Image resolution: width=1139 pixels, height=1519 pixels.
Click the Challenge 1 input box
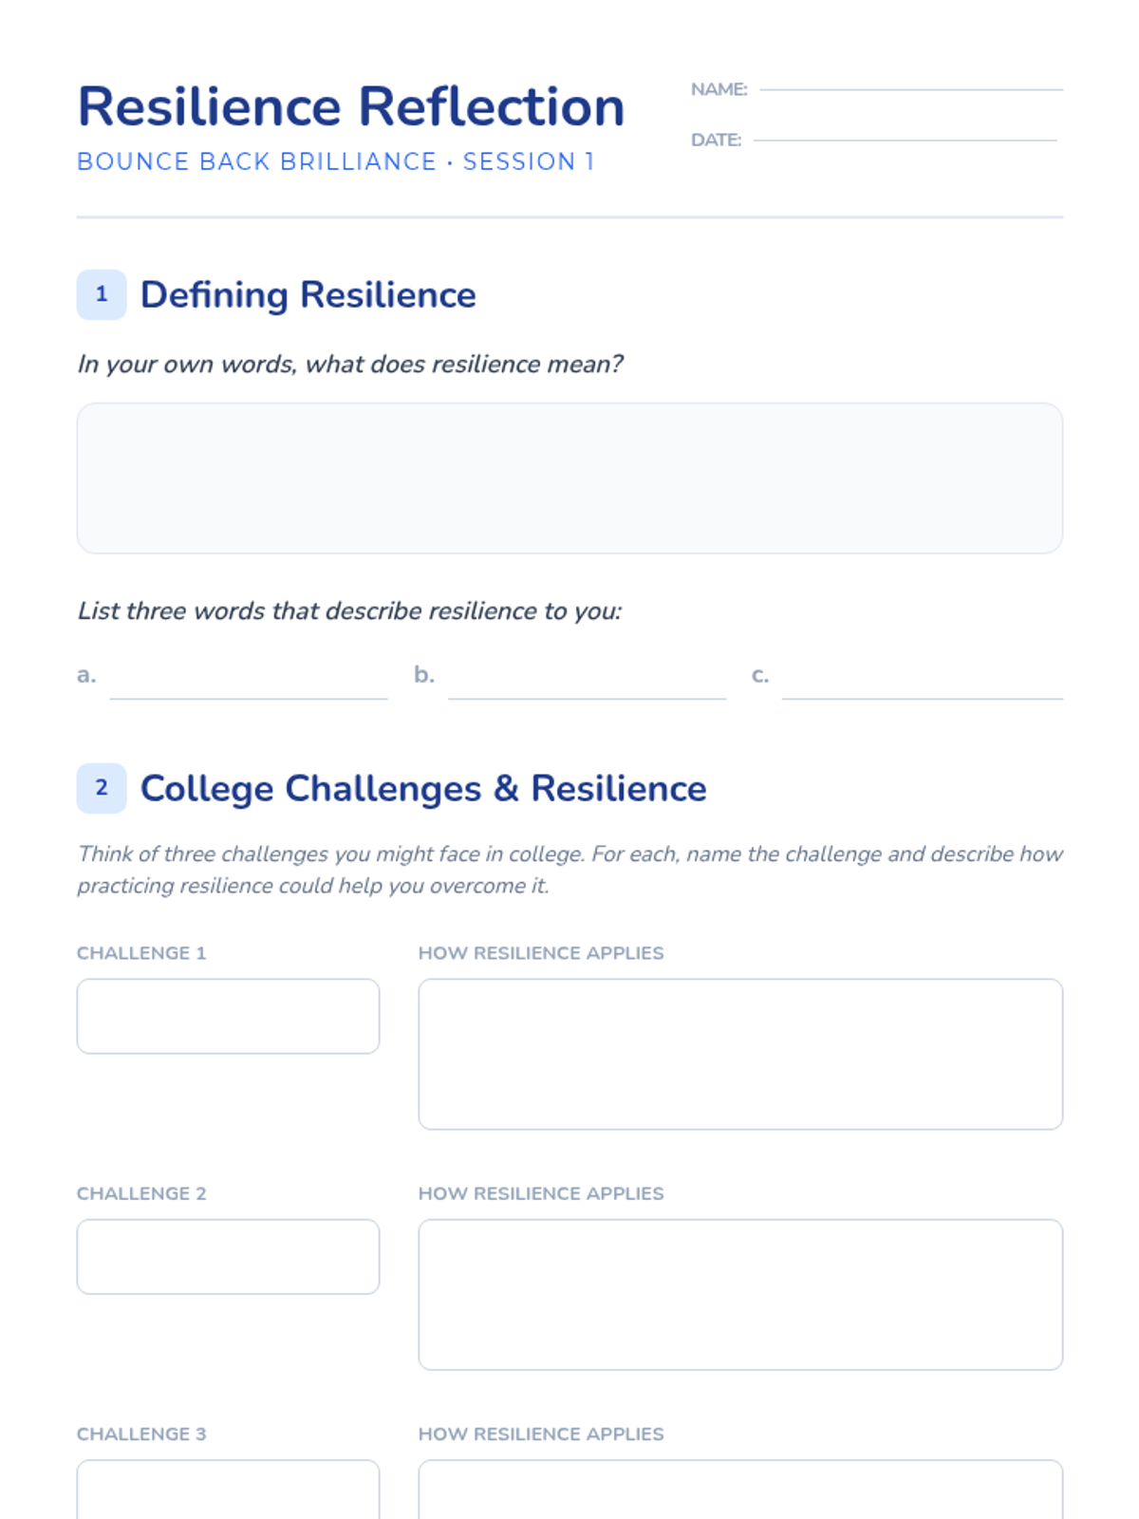(x=228, y=1016)
